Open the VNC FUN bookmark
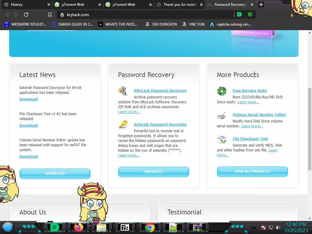The height and width of the screenshot is (234, 312). [x=193, y=24]
